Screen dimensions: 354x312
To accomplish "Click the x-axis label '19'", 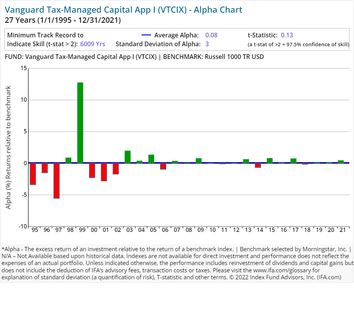I will click(x=319, y=230).
